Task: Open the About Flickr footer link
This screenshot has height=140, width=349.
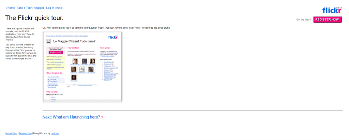Action: coord(12,133)
